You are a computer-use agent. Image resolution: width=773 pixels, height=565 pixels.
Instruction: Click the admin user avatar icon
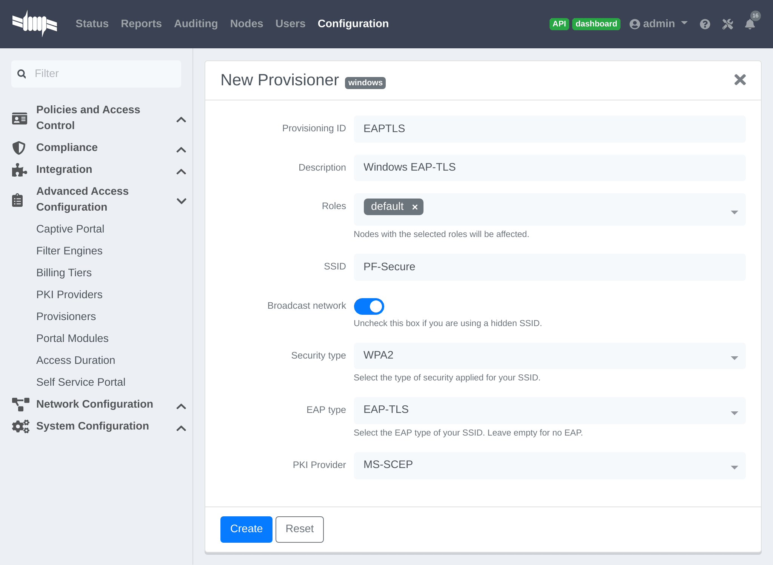[635, 24]
